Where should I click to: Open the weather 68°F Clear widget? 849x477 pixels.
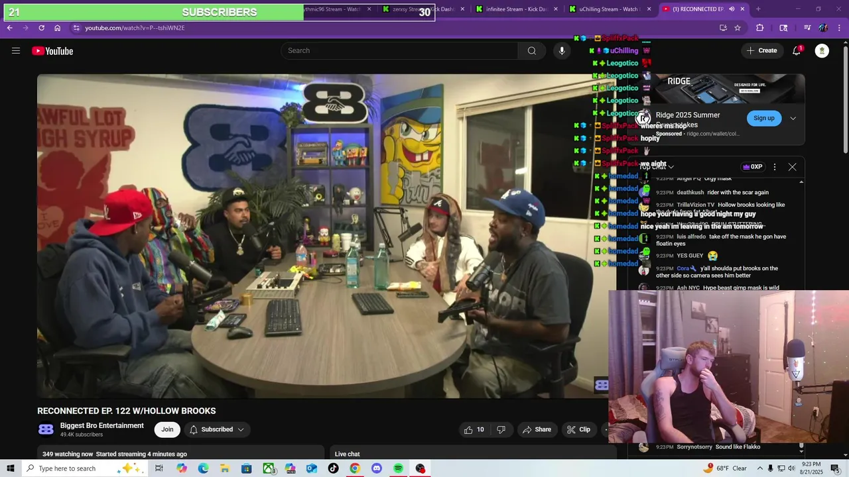click(726, 468)
